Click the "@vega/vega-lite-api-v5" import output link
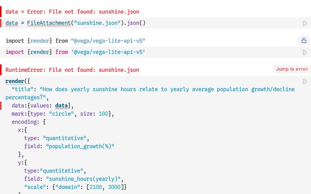The height and width of the screenshot is (194, 311). tap(108, 41)
